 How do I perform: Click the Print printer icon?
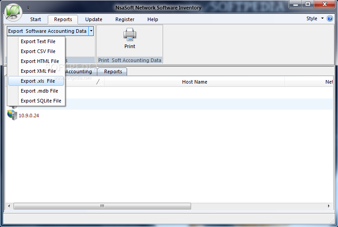130,35
